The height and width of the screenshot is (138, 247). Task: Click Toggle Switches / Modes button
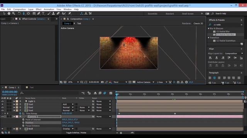pyautogui.click(x=76, y=133)
